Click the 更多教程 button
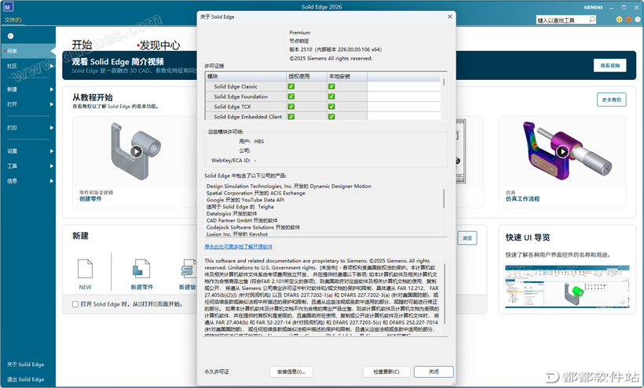This screenshot has width=644, height=388. (611, 100)
